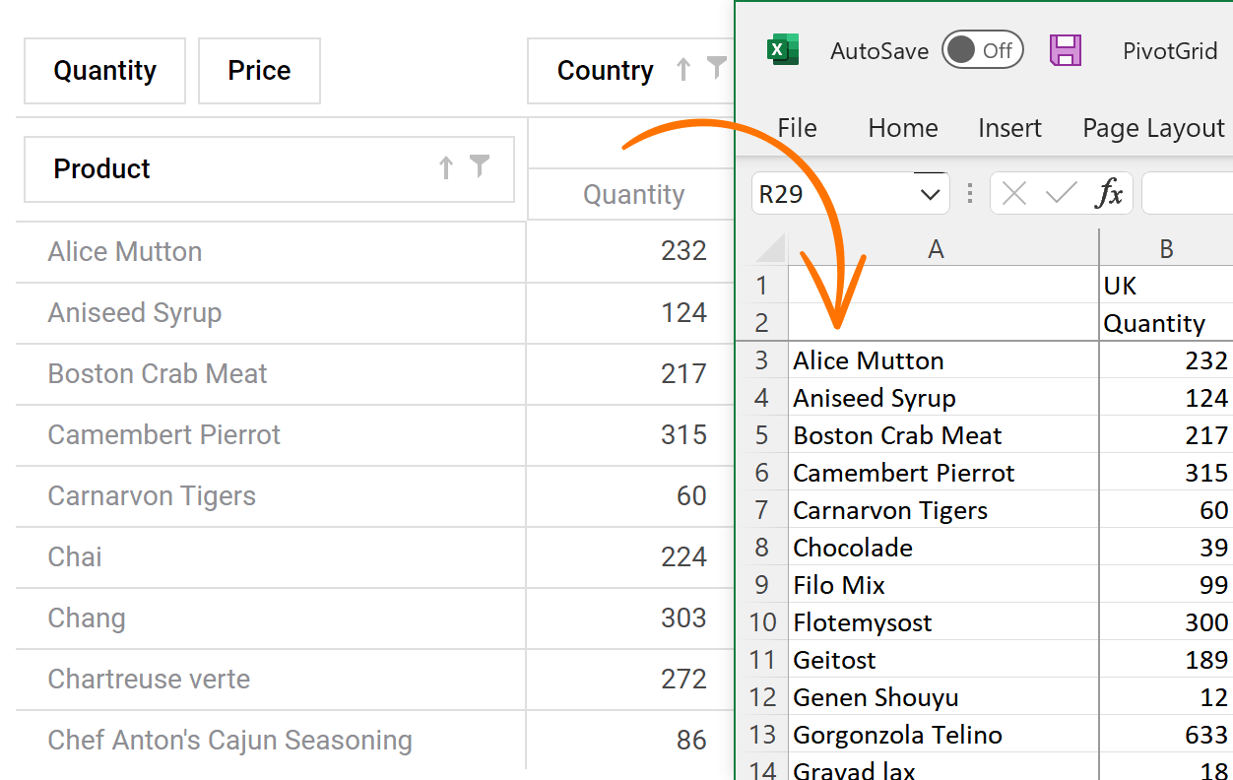Click the Product filter funnel icon
The width and height of the screenshot is (1233, 780).
pos(480,166)
